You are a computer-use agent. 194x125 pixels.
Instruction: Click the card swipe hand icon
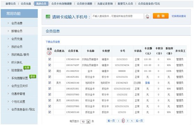(x=147, y=16)
